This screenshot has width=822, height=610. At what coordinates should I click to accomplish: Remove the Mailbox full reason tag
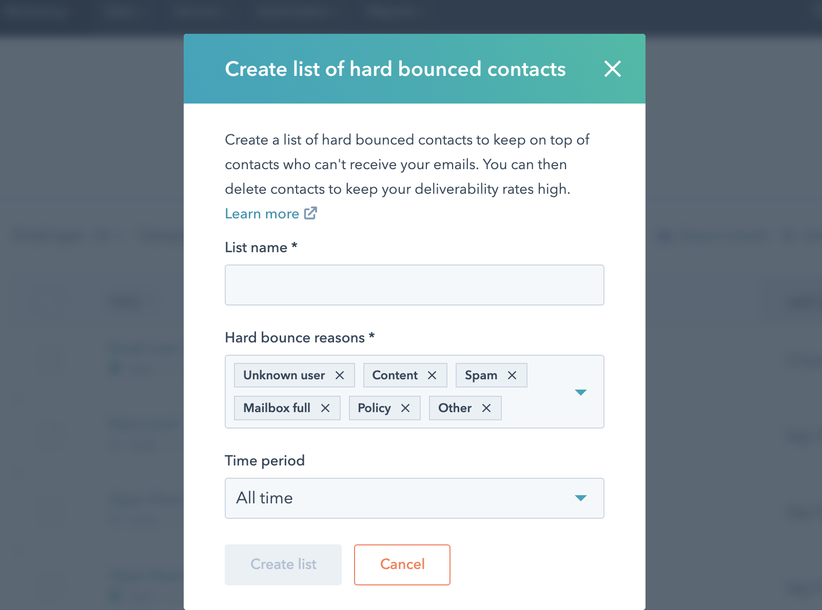pyautogui.click(x=325, y=408)
